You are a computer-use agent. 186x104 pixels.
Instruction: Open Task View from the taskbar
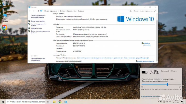click(48, 102)
